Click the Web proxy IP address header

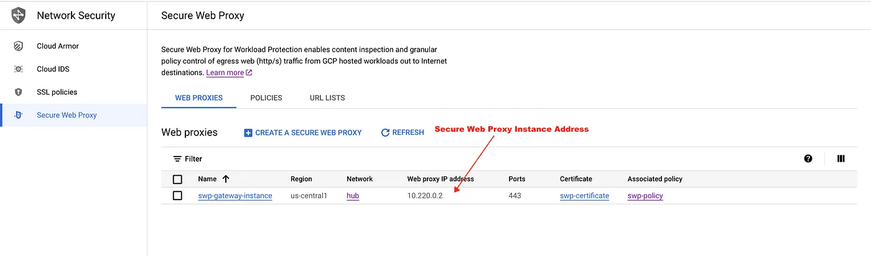(440, 179)
